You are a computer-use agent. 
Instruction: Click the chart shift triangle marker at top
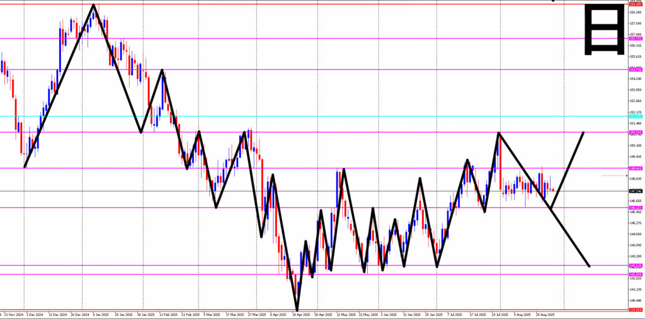point(554,1)
